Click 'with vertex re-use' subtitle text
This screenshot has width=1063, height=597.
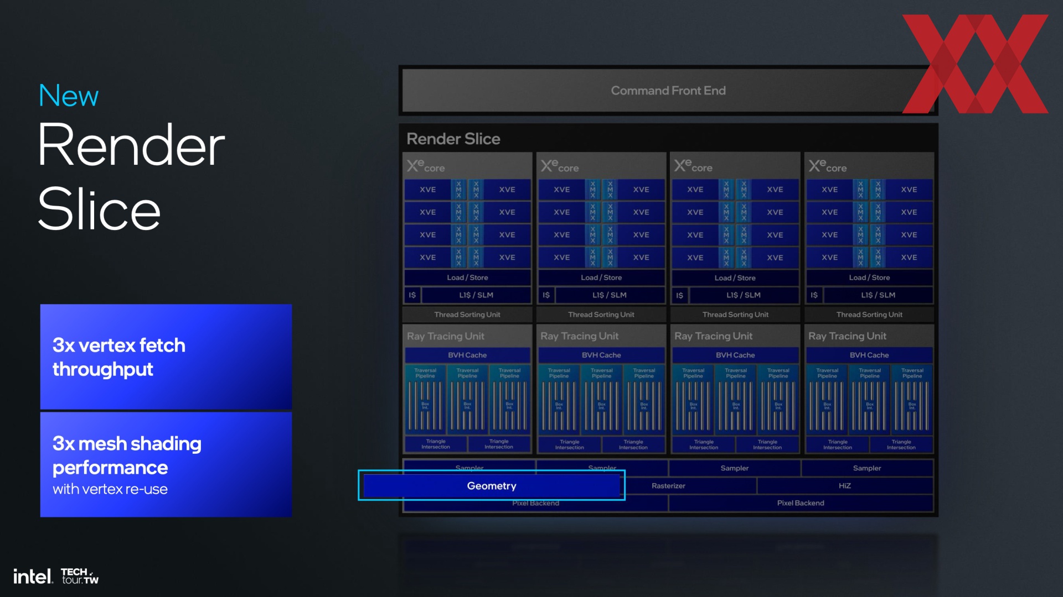coord(110,489)
